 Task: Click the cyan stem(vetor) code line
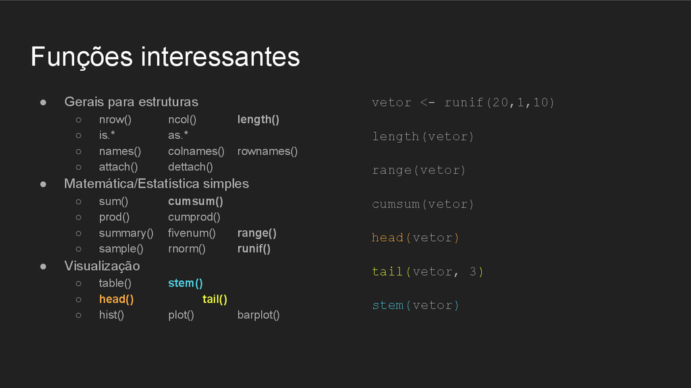click(x=416, y=305)
